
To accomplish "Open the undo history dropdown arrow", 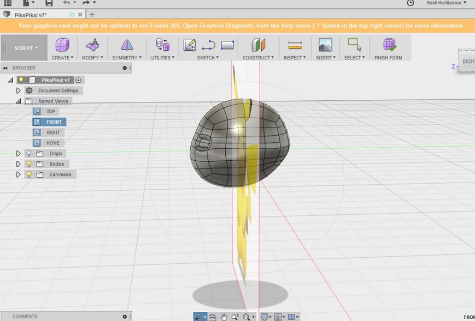I will pos(74,3).
